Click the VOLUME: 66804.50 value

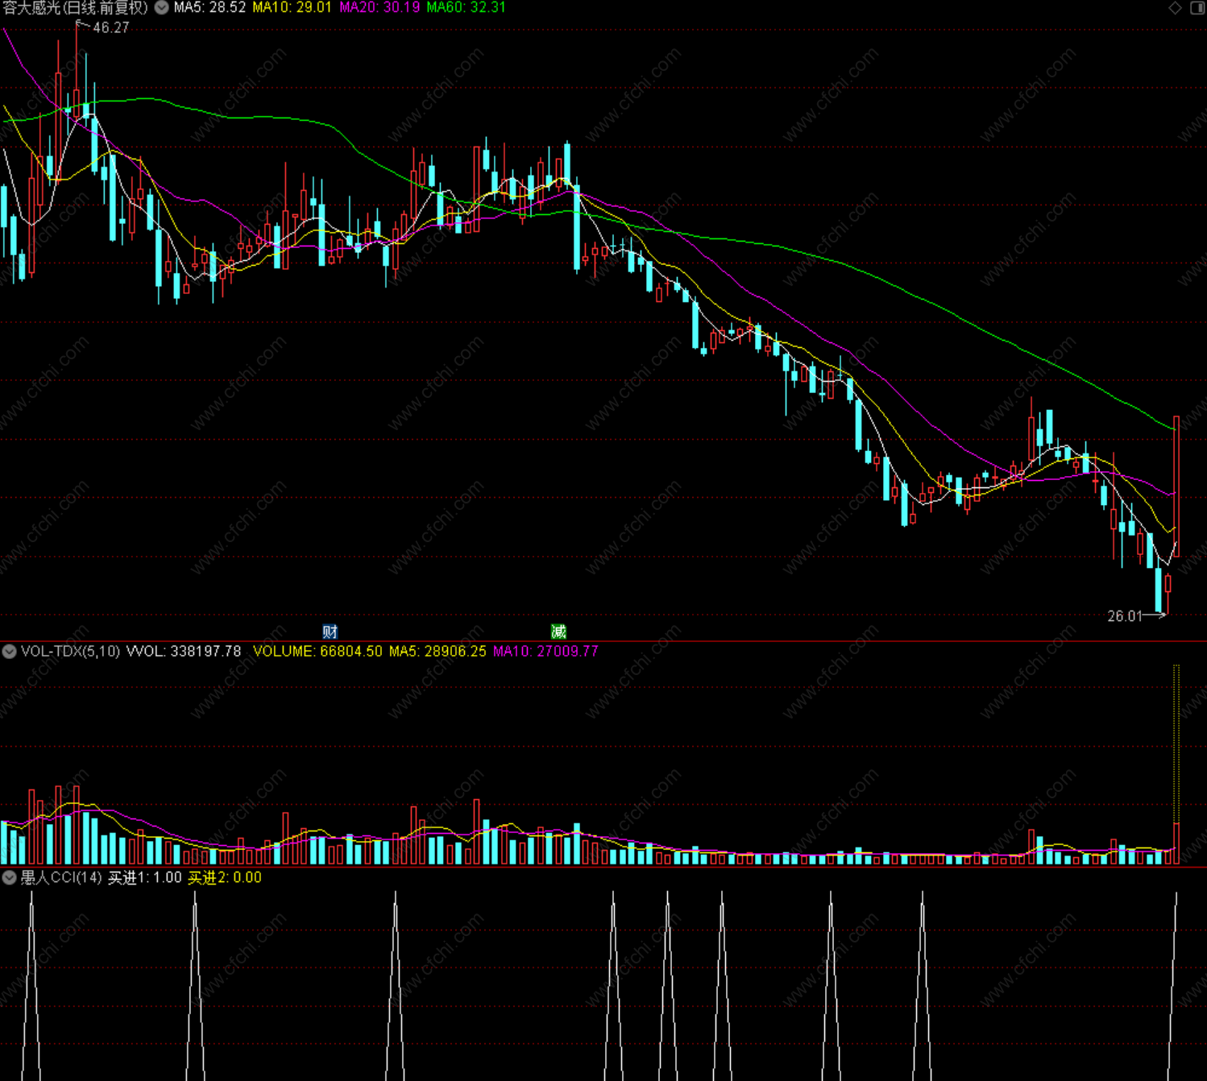[317, 652]
